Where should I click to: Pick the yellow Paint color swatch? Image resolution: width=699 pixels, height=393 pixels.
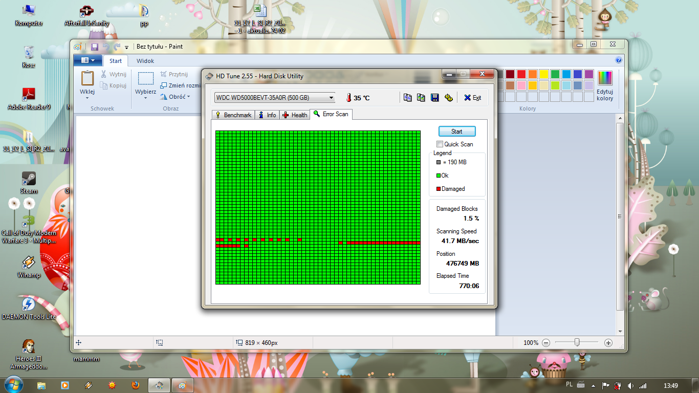click(x=544, y=74)
